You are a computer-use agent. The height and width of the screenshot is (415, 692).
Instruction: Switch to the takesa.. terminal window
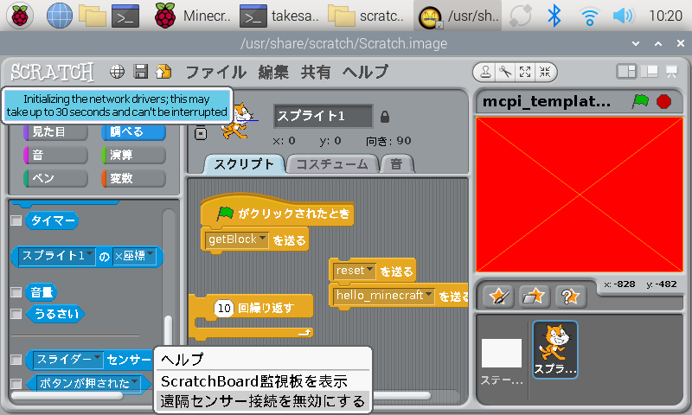[279, 16]
